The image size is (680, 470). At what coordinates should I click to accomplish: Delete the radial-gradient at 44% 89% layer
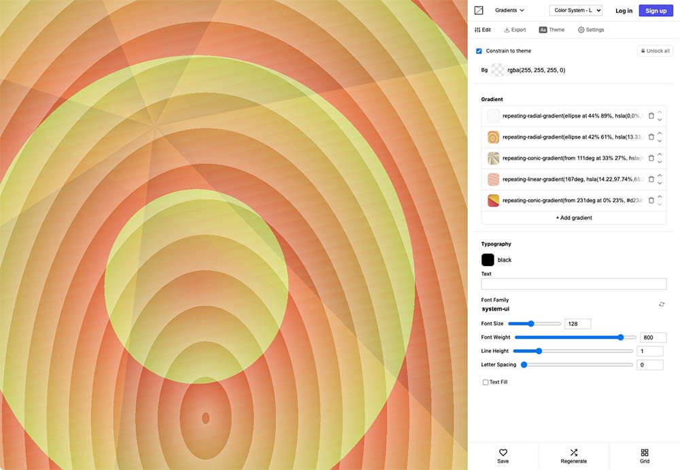651,116
